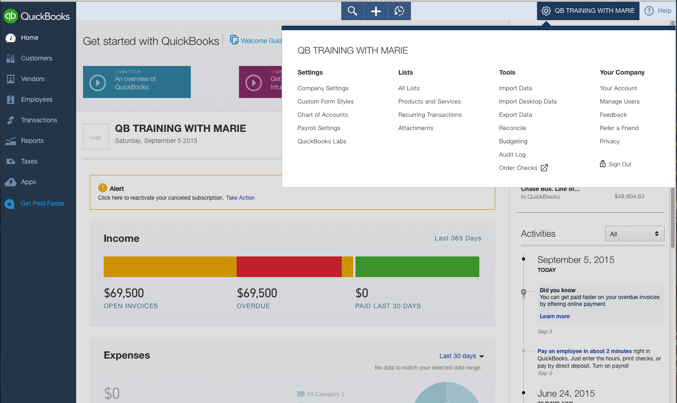Open Your Account
The height and width of the screenshot is (403, 677).
618,88
